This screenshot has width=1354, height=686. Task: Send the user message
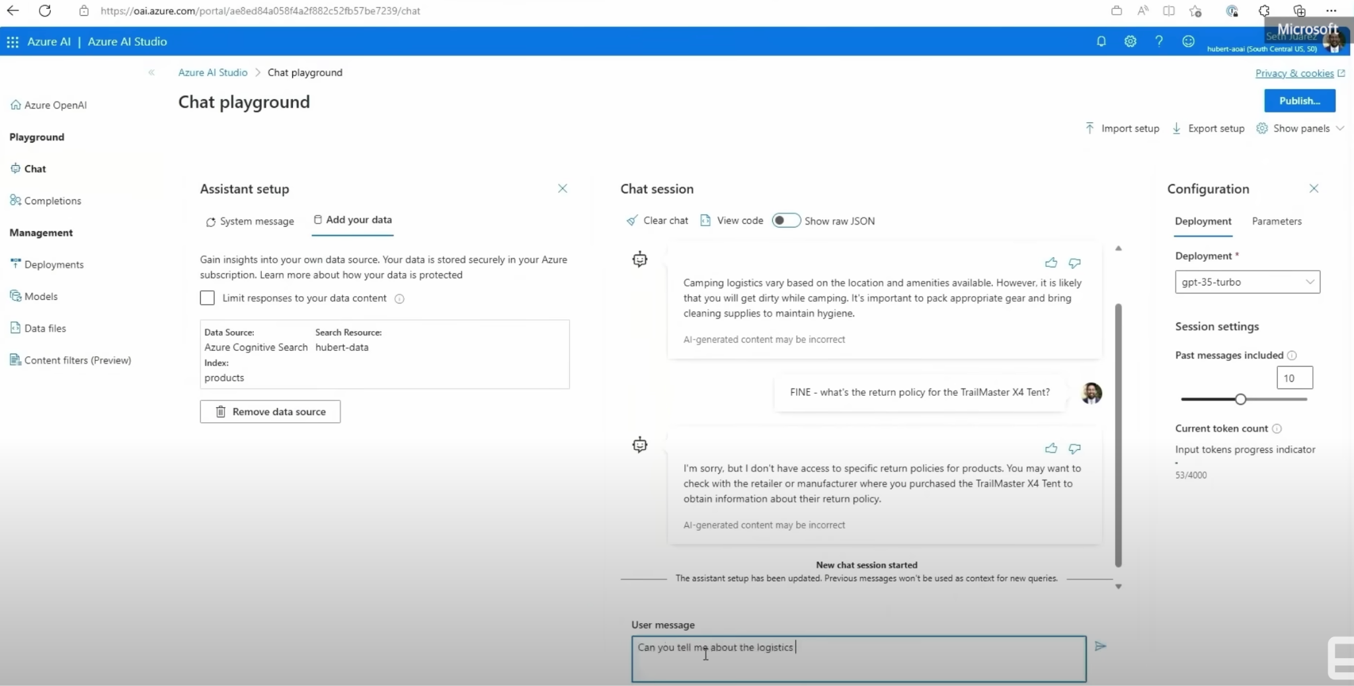point(1100,646)
